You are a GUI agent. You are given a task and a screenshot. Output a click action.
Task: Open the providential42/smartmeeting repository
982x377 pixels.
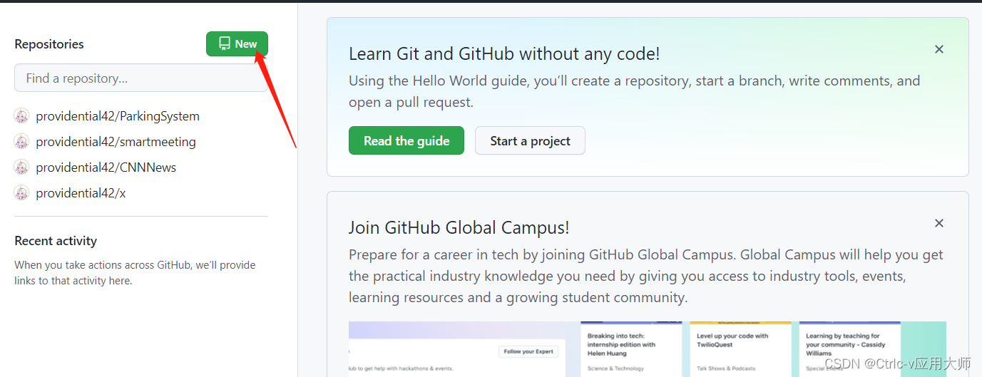click(x=116, y=142)
